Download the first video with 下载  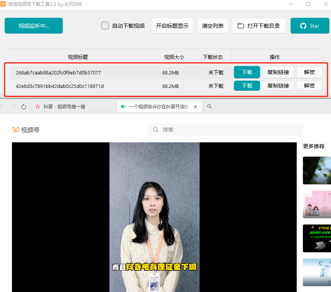[x=247, y=72]
